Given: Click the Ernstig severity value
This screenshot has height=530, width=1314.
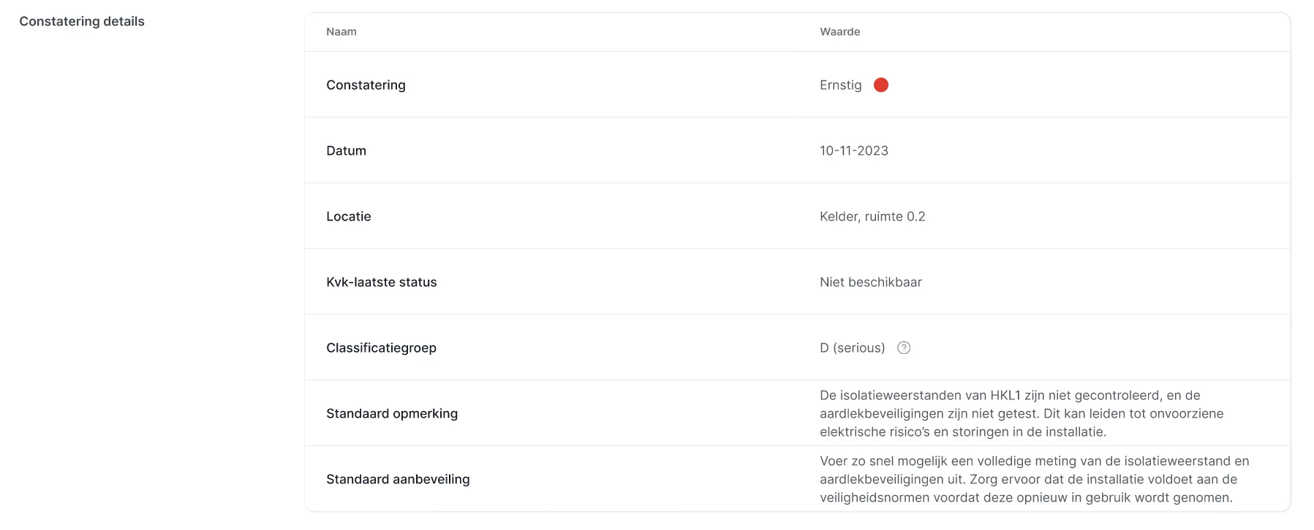Looking at the screenshot, I should 840,85.
